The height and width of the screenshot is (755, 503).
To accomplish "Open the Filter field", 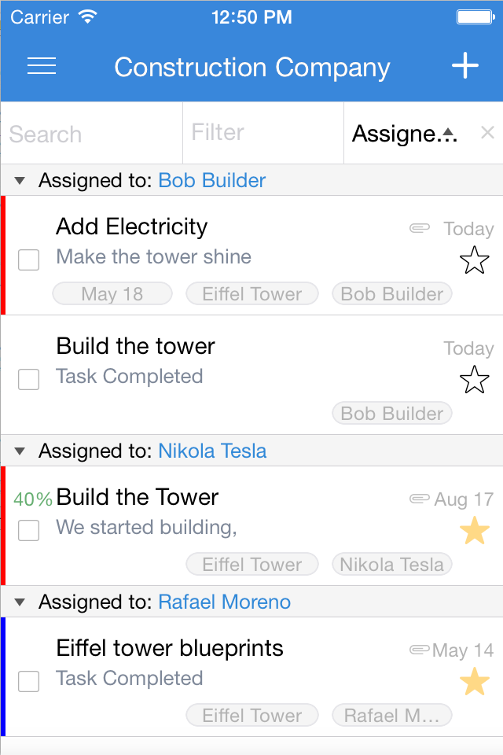I will (x=263, y=132).
